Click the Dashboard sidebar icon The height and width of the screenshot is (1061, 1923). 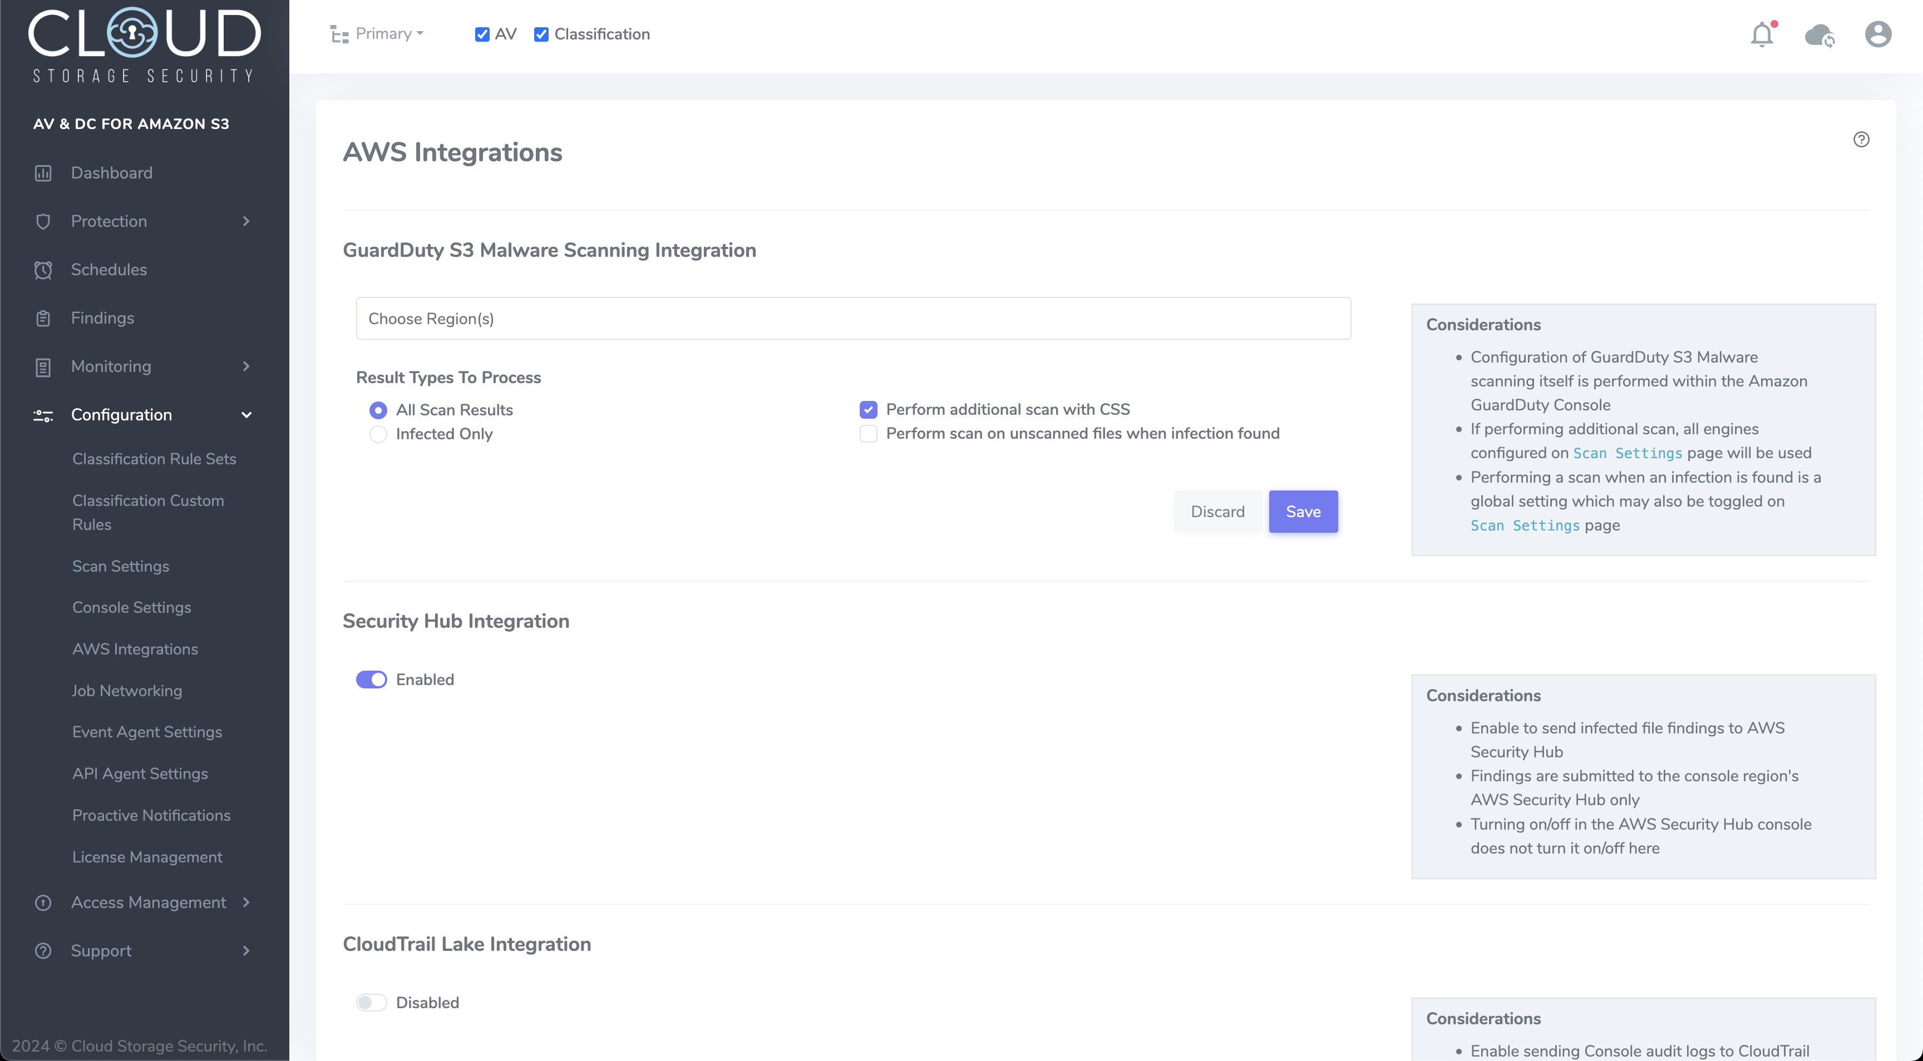(x=43, y=173)
